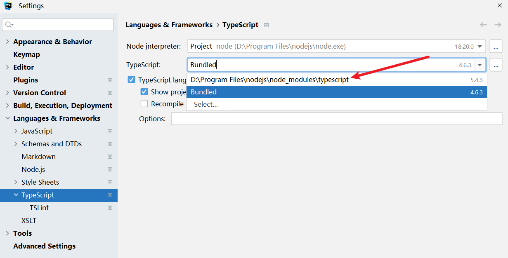The width and height of the screenshot is (508, 258).
Task: Click project scope icon beside Style Sheets
Action: tap(110, 182)
